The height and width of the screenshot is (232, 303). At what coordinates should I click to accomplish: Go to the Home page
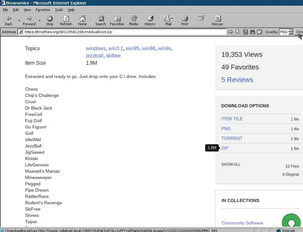pyautogui.click(x=82, y=21)
